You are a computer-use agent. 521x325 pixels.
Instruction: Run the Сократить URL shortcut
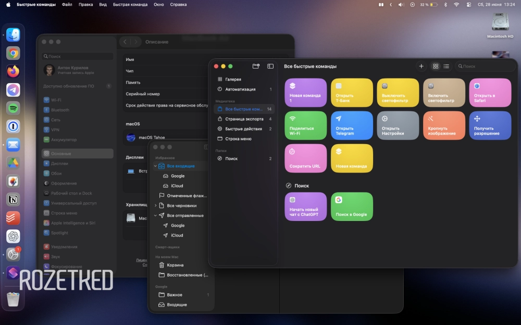coord(306,158)
